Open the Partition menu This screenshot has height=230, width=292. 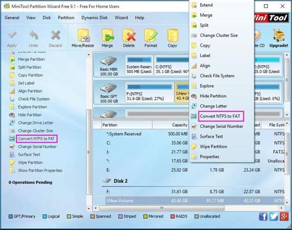(66, 18)
